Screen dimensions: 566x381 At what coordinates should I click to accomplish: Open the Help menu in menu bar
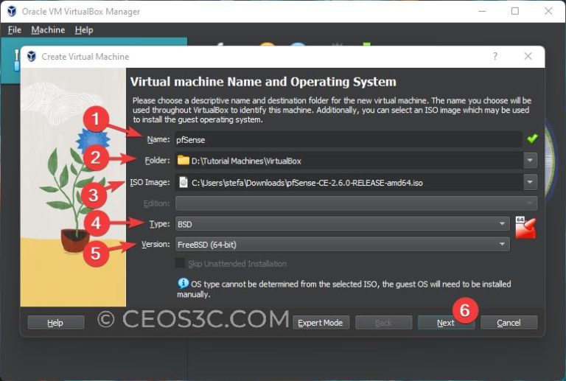pyautogui.click(x=84, y=30)
